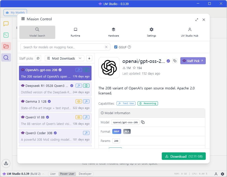Click the Hugging Face model search field
Viewport: 227px width, 177px height.
(x=62, y=47)
